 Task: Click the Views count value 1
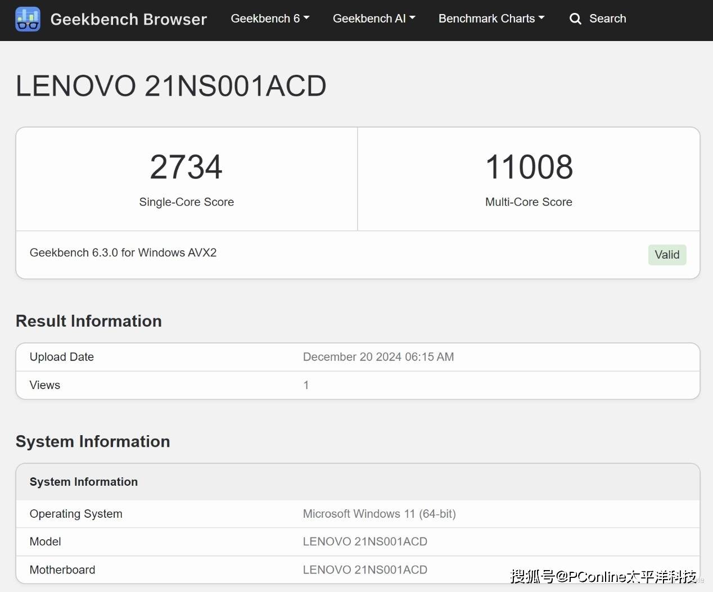[306, 385]
